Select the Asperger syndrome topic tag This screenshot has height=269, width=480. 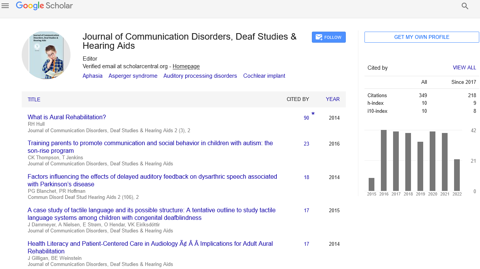tap(133, 76)
